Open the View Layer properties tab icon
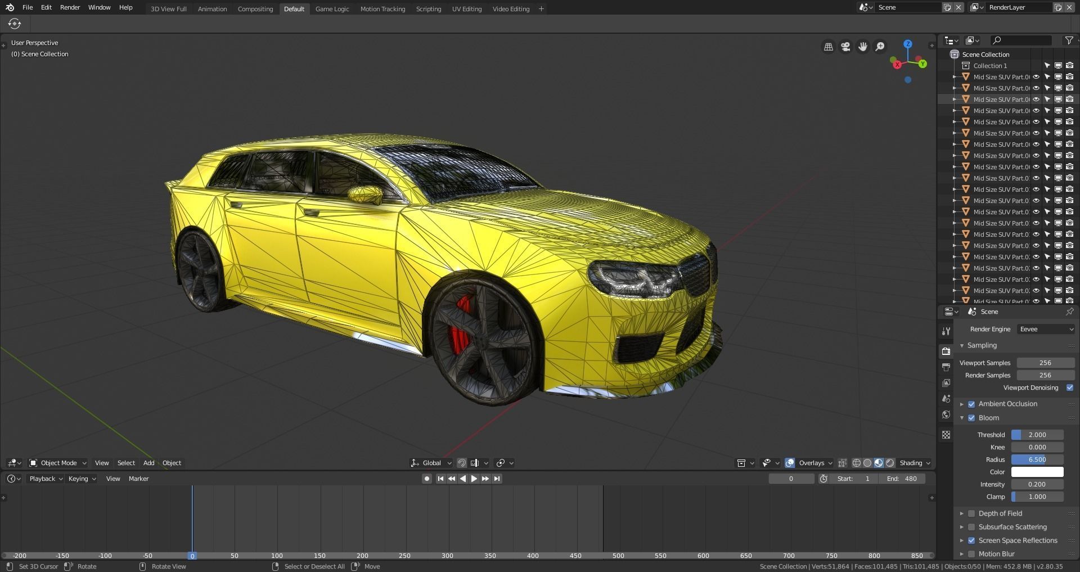Image resolution: width=1080 pixels, height=572 pixels. [946, 383]
